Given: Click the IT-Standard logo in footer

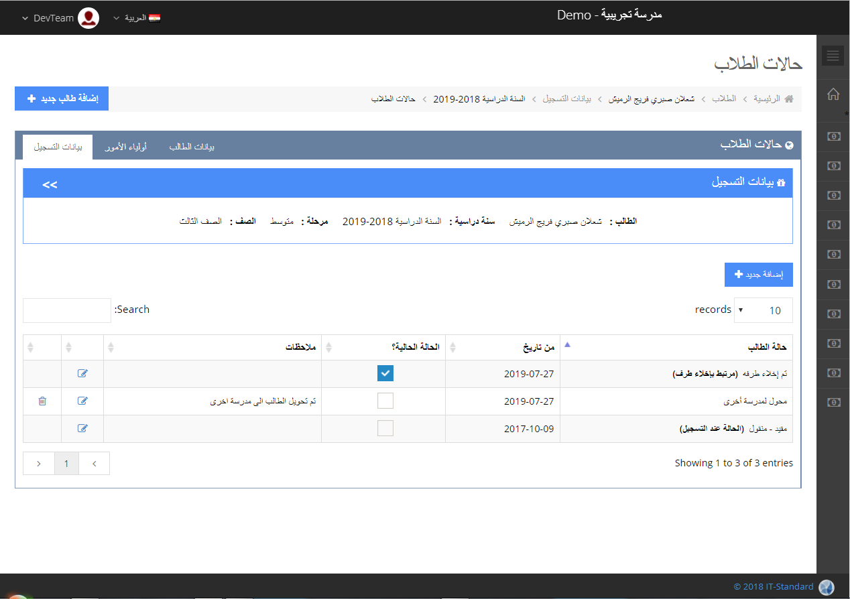Looking at the screenshot, I should (827, 587).
